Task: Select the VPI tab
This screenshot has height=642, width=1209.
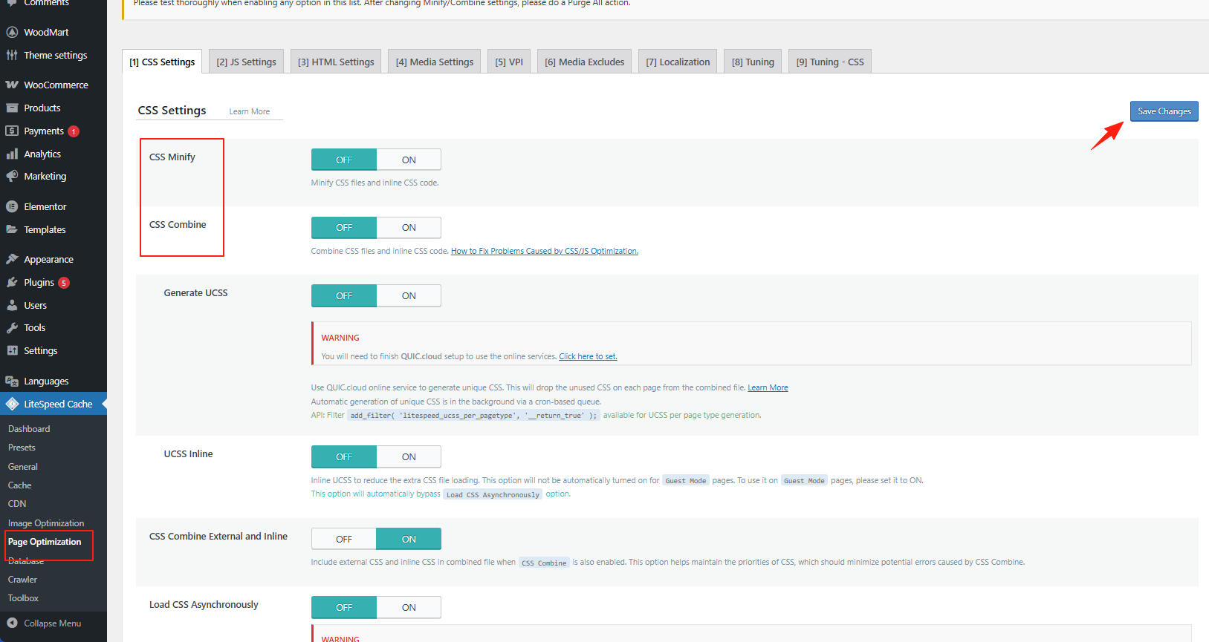Action: (509, 62)
